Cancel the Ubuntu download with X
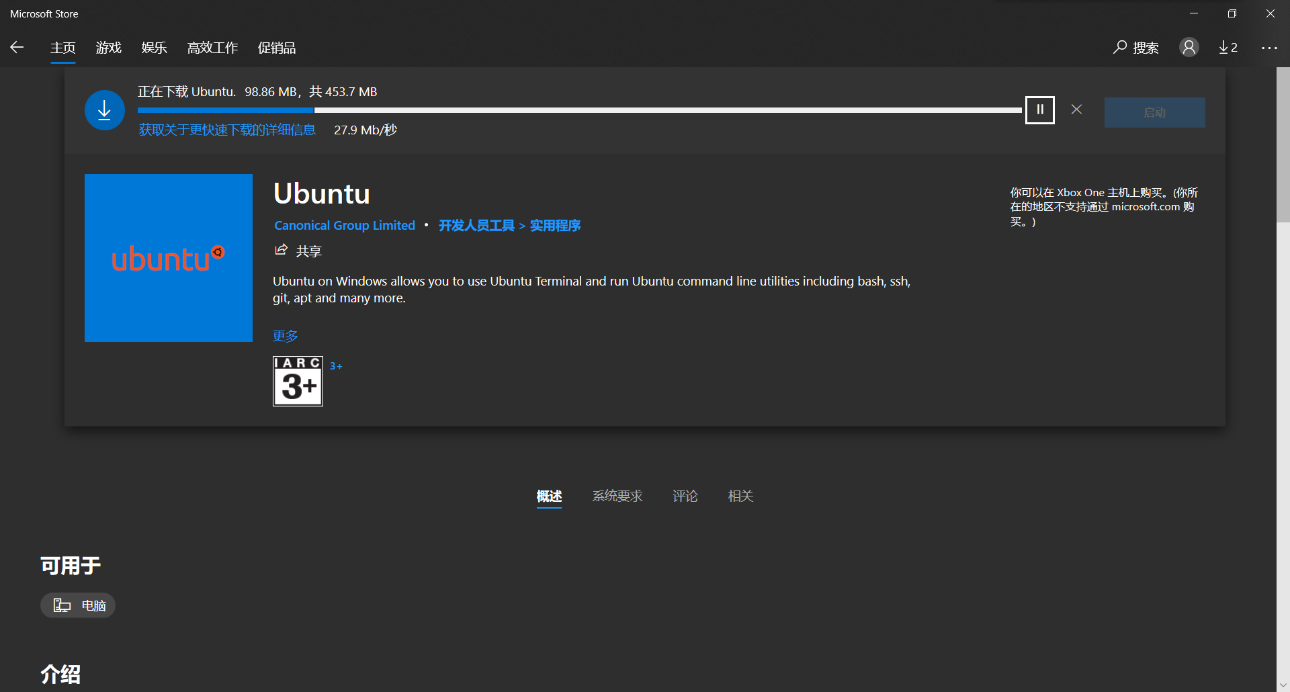 (x=1076, y=110)
